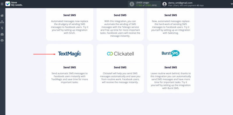This screenshot has width=233, height=115.
Task: Open billing via sidebar dollar icon
Action: click(2, 28)
